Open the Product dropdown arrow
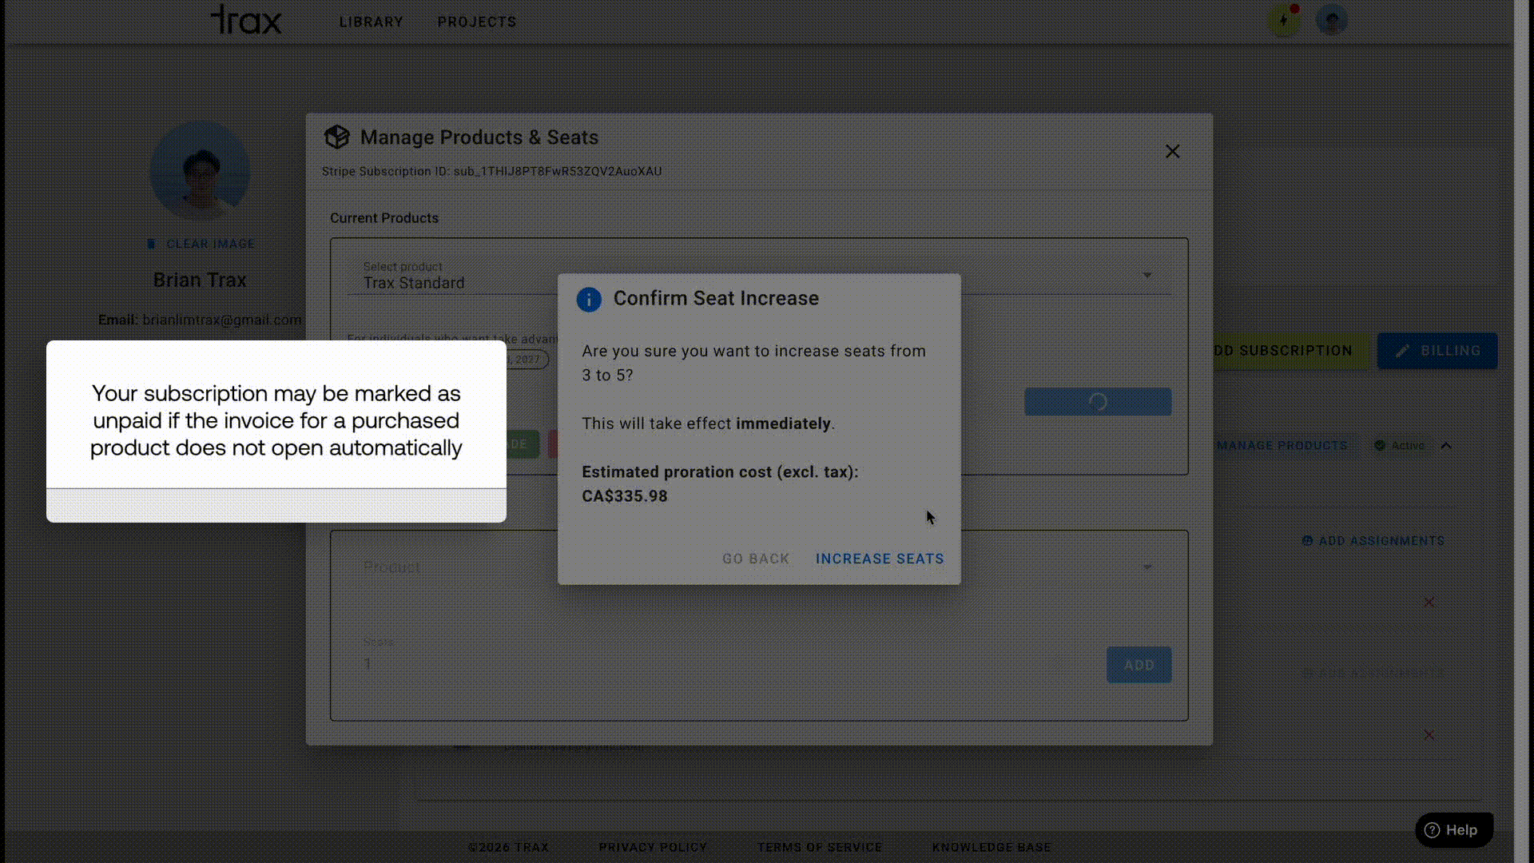The image size is (1534, 863). (x=1147, y=567)
